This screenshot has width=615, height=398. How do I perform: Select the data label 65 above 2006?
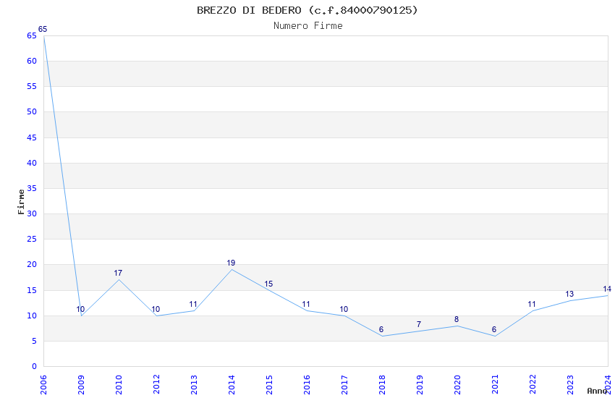(43, 29)
